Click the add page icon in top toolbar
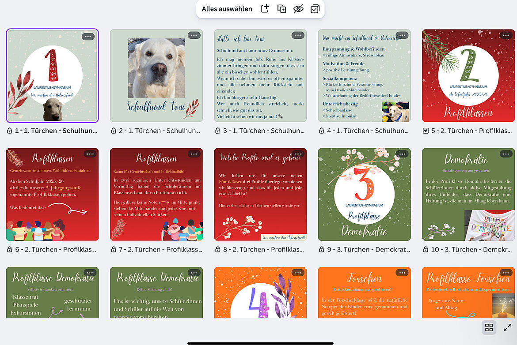Screen dimensions: 517x345 (x=265, y=9)
